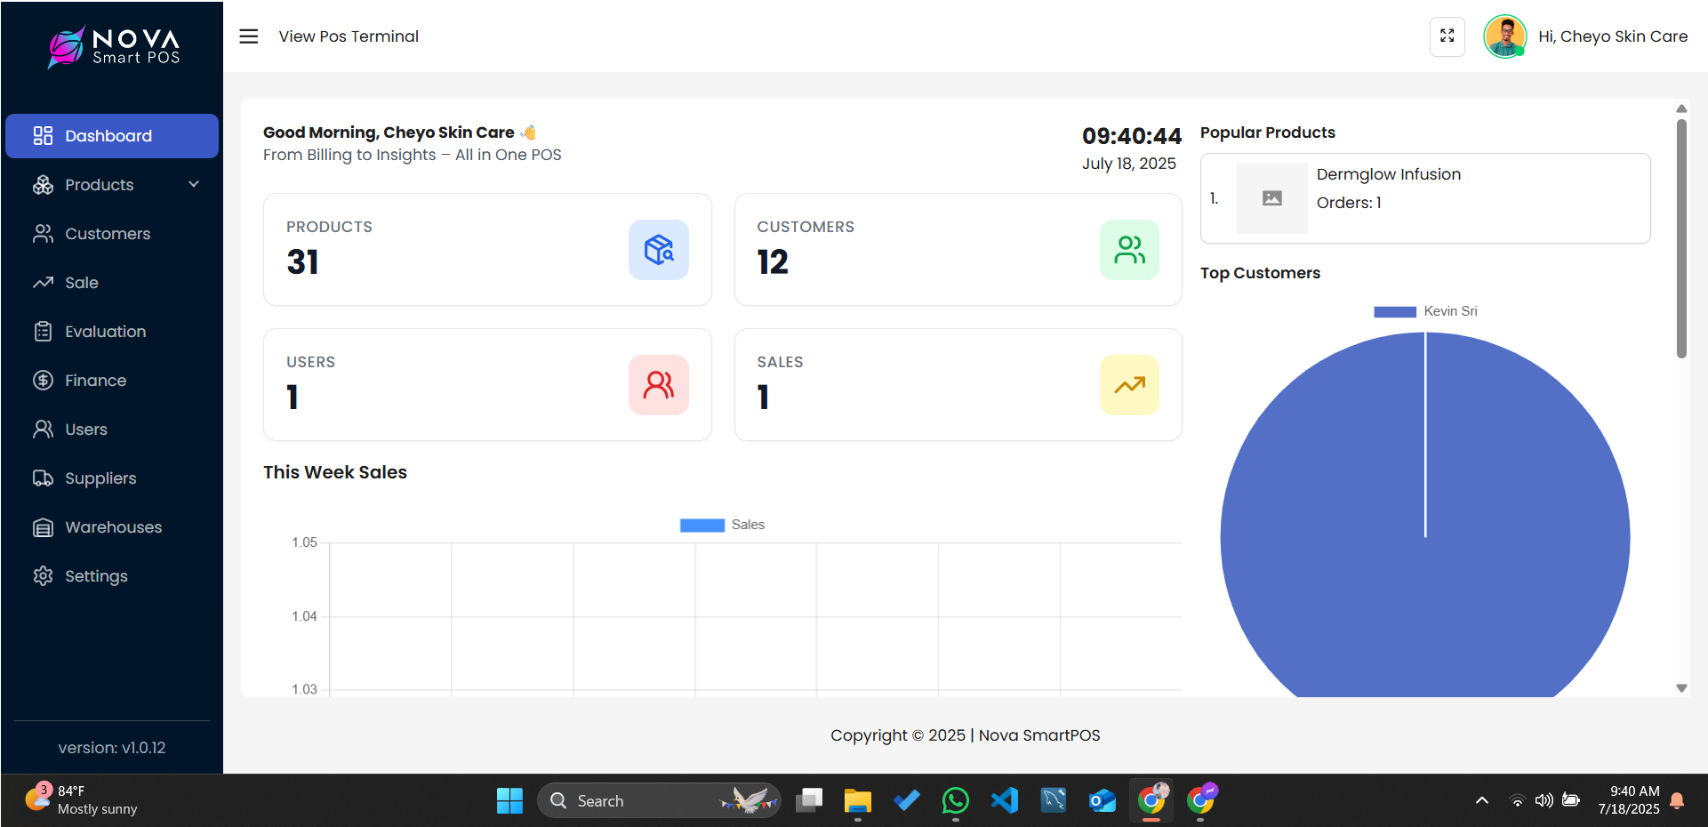
Task: Click the dashboard scroll down arrow
Action: click(x=1681, y=688)
